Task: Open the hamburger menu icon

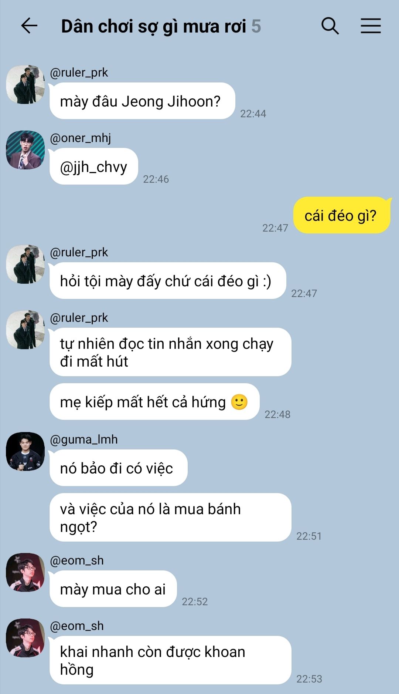Action: (371, 26)
